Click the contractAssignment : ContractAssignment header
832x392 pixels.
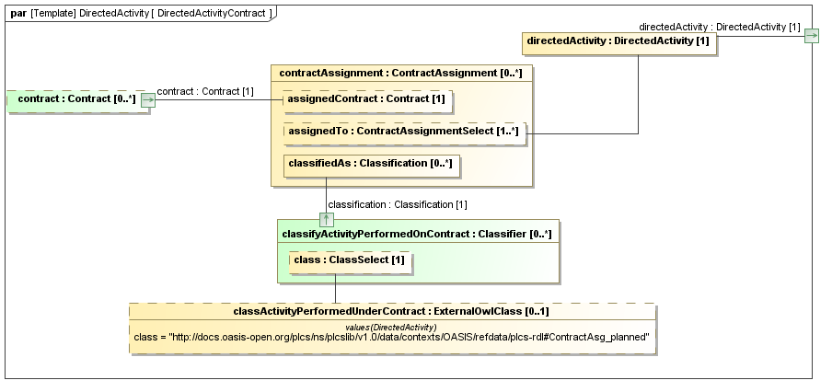coord(400,73)
